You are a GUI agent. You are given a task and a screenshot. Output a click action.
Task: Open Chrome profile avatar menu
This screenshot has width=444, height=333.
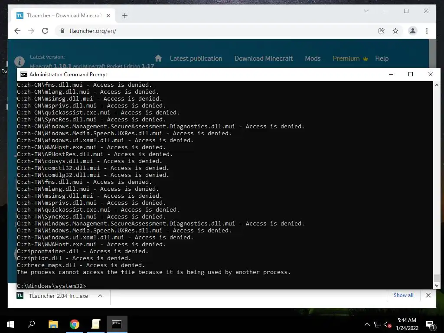click(413, 31)
